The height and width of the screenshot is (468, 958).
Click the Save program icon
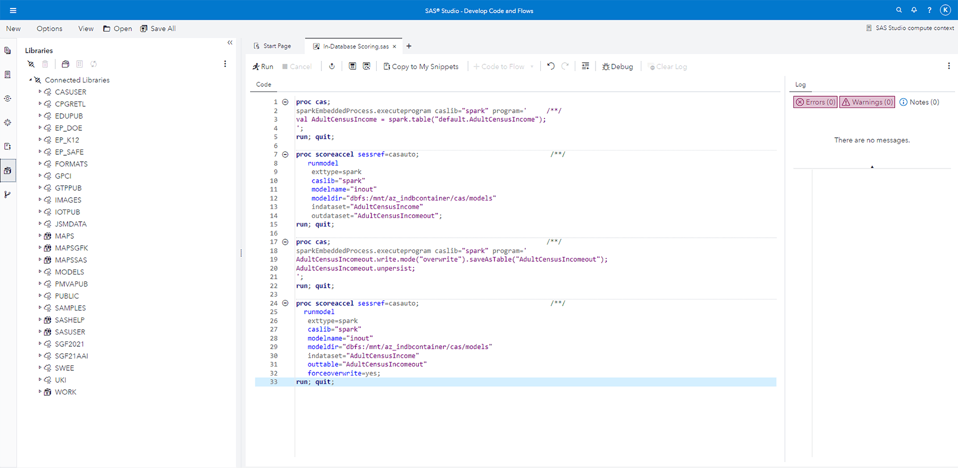[x=352, y=66]
